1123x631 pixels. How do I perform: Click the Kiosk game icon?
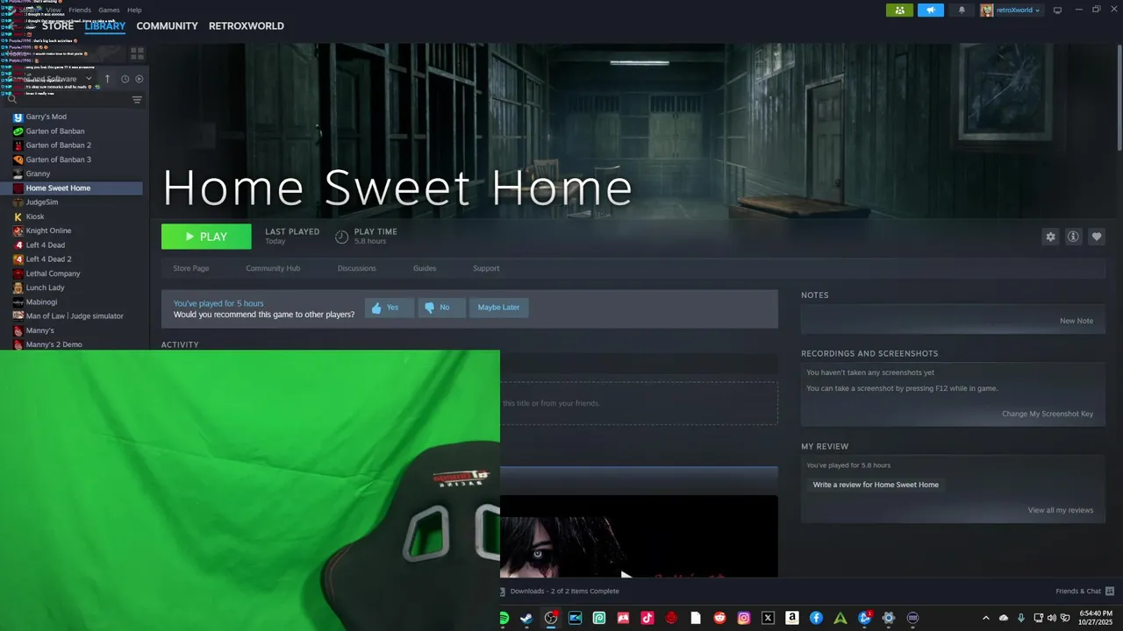click(x=18, y=216)
